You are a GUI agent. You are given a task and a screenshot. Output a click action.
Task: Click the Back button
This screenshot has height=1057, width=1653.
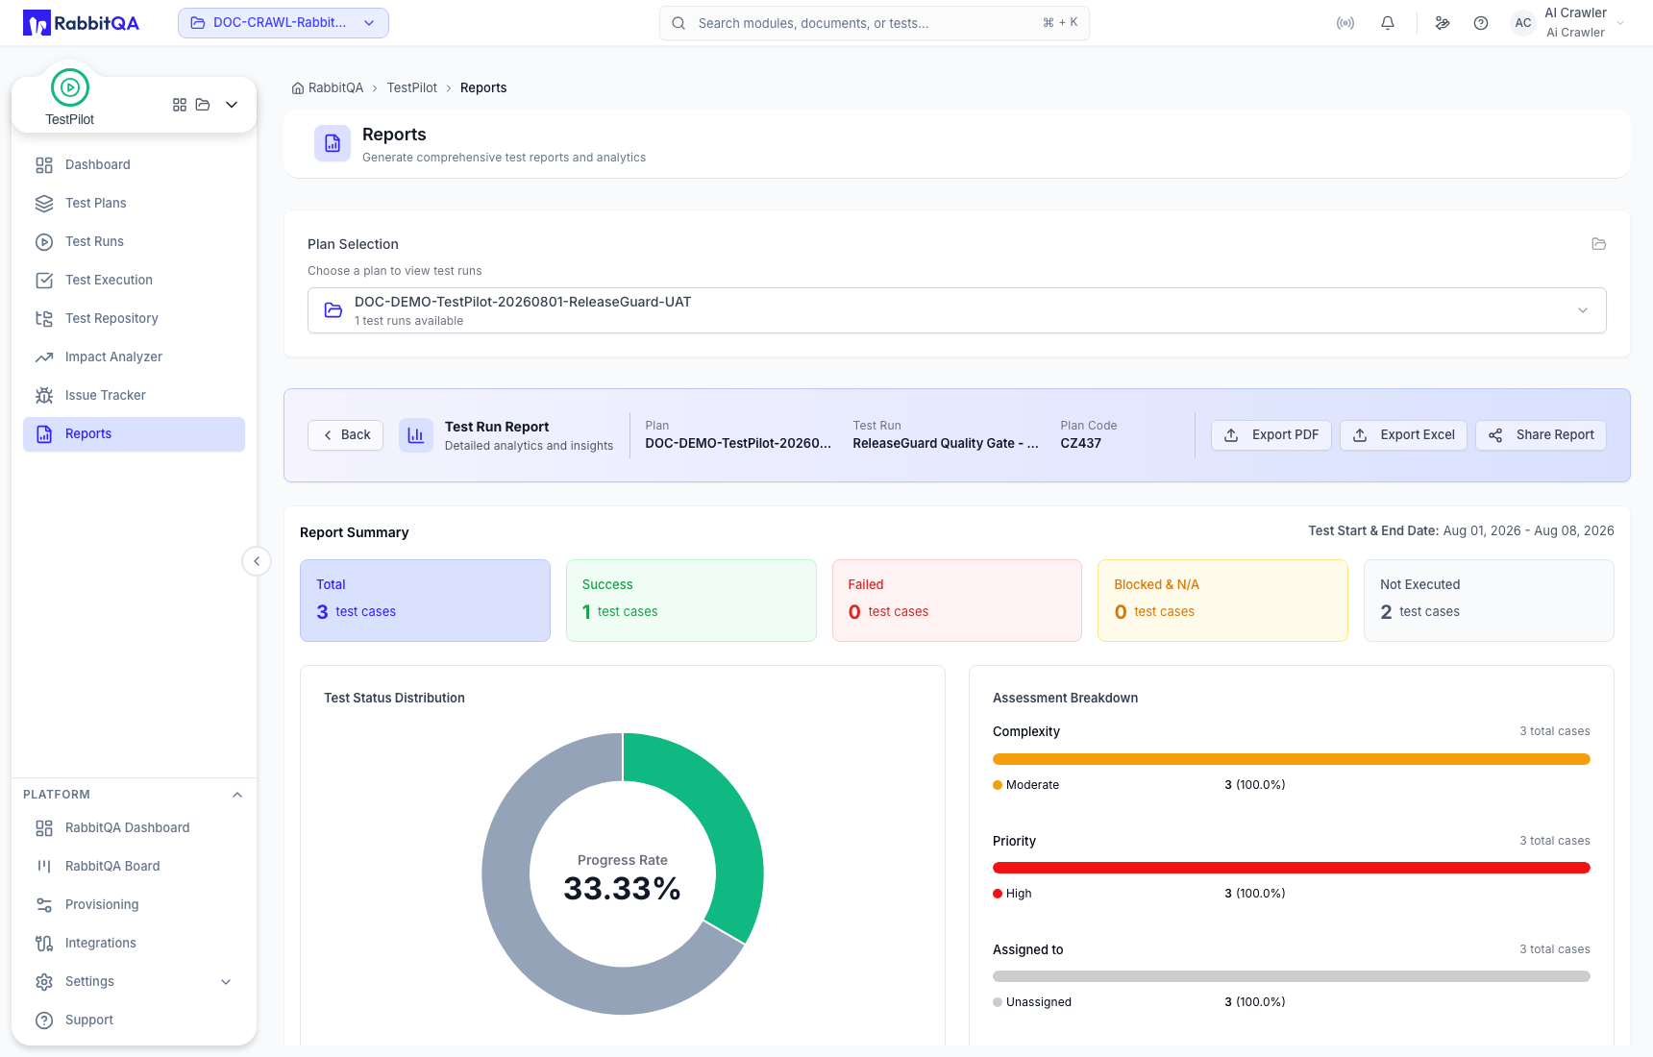click(x=346, y=435)
